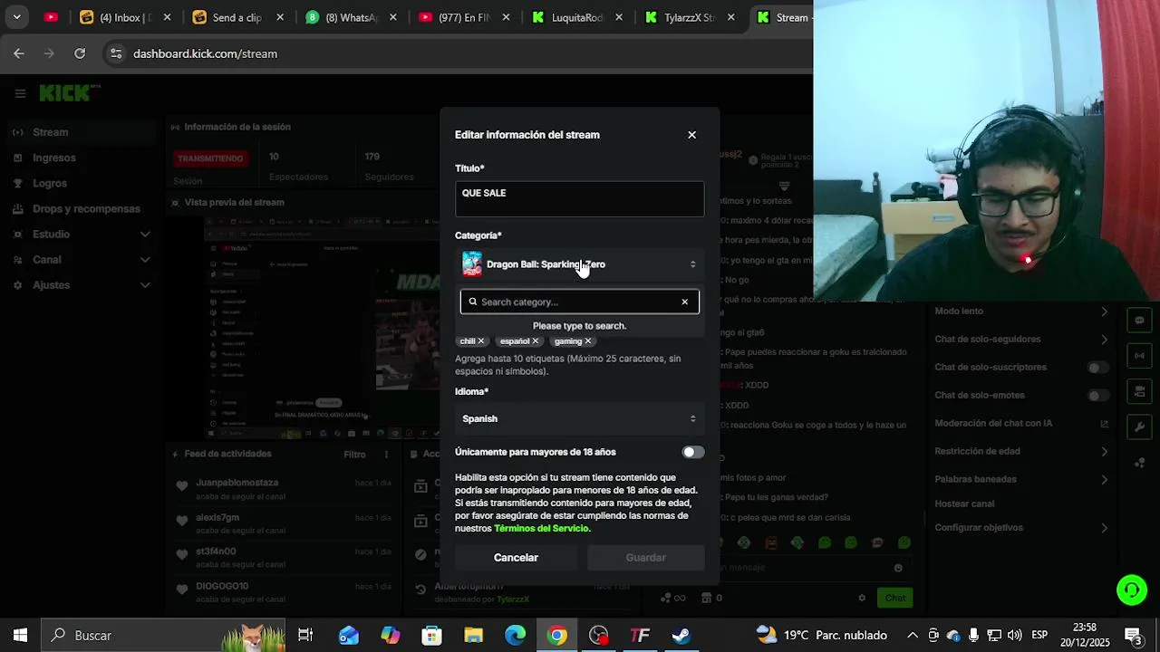Open the Filtro button in activity feed
The image size is (1160, 652).
[354, 455]
